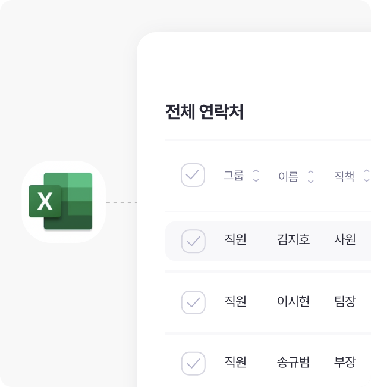Select the name 송규범

[x=293, y=362]
